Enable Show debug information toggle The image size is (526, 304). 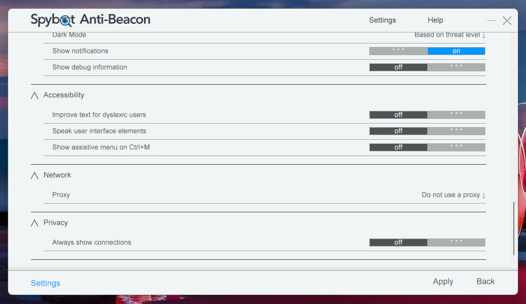click(x=427, y=67)
